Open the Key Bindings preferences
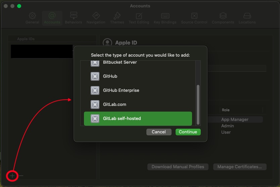Screen dimensions: 280x187 point(165,18)
